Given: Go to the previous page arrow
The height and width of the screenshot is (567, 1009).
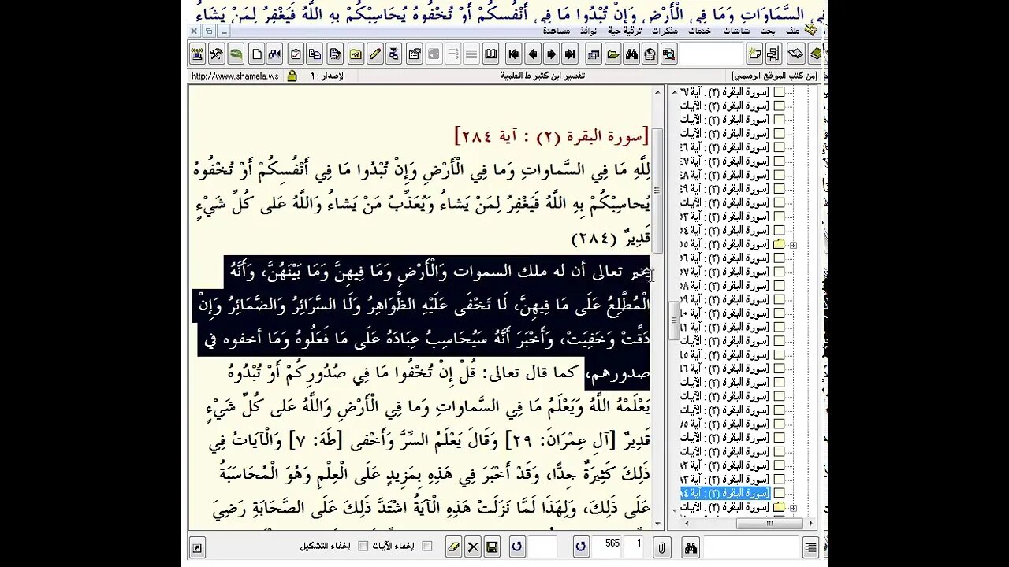Looking at the screenshot, I should 532,54.
